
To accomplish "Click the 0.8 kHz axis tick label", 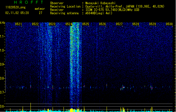I will (x=2, y=78).
